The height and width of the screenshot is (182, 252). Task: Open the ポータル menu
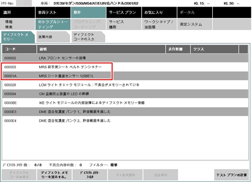tap(195, 13)
